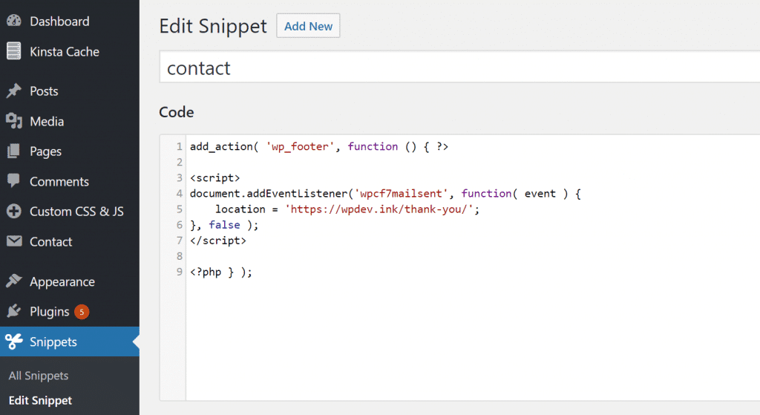Click the Media library icon
Image resolution: width=760 pixels, height=415 pixels.
pyautogui.click(x=13, y=121)
